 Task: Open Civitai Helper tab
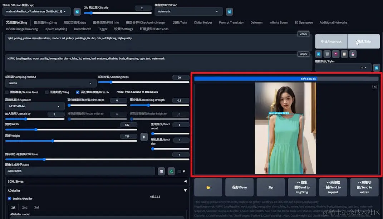tap(203, 22)
